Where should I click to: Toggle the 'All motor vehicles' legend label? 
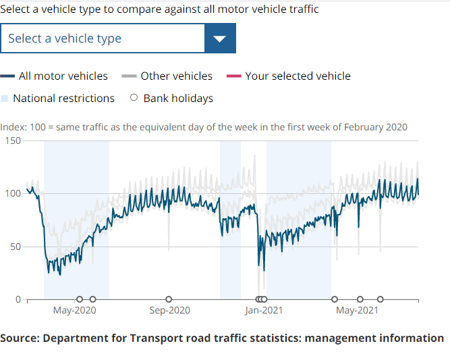click(63, 76)
